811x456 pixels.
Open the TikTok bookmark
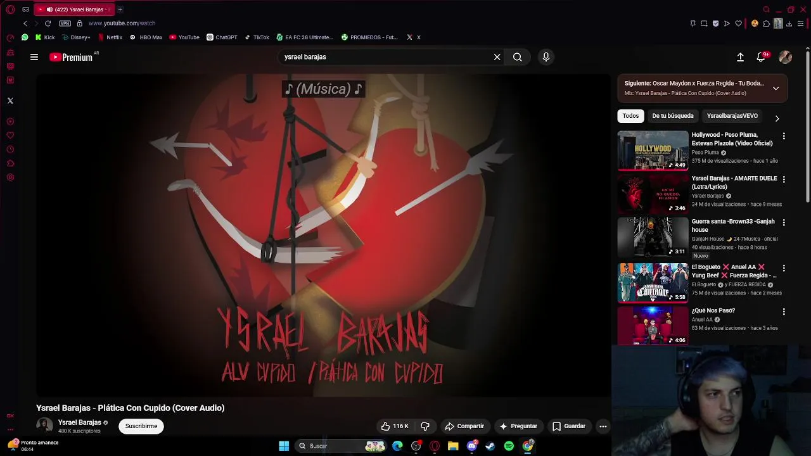point(257,37)
